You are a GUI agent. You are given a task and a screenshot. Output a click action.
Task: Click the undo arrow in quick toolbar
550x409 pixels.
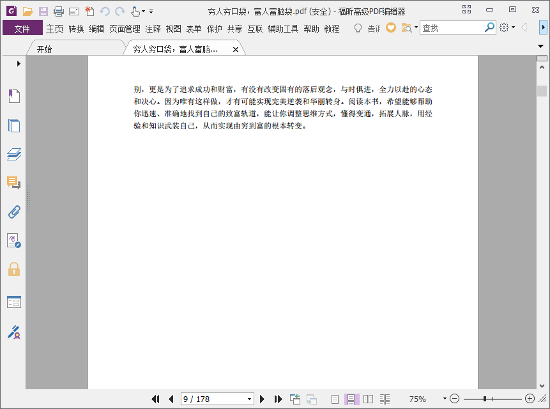click(105, 12)
